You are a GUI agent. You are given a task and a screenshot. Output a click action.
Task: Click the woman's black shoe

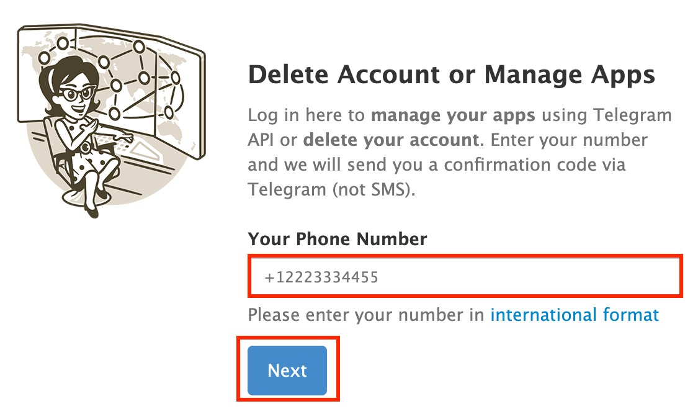(91, 211)
